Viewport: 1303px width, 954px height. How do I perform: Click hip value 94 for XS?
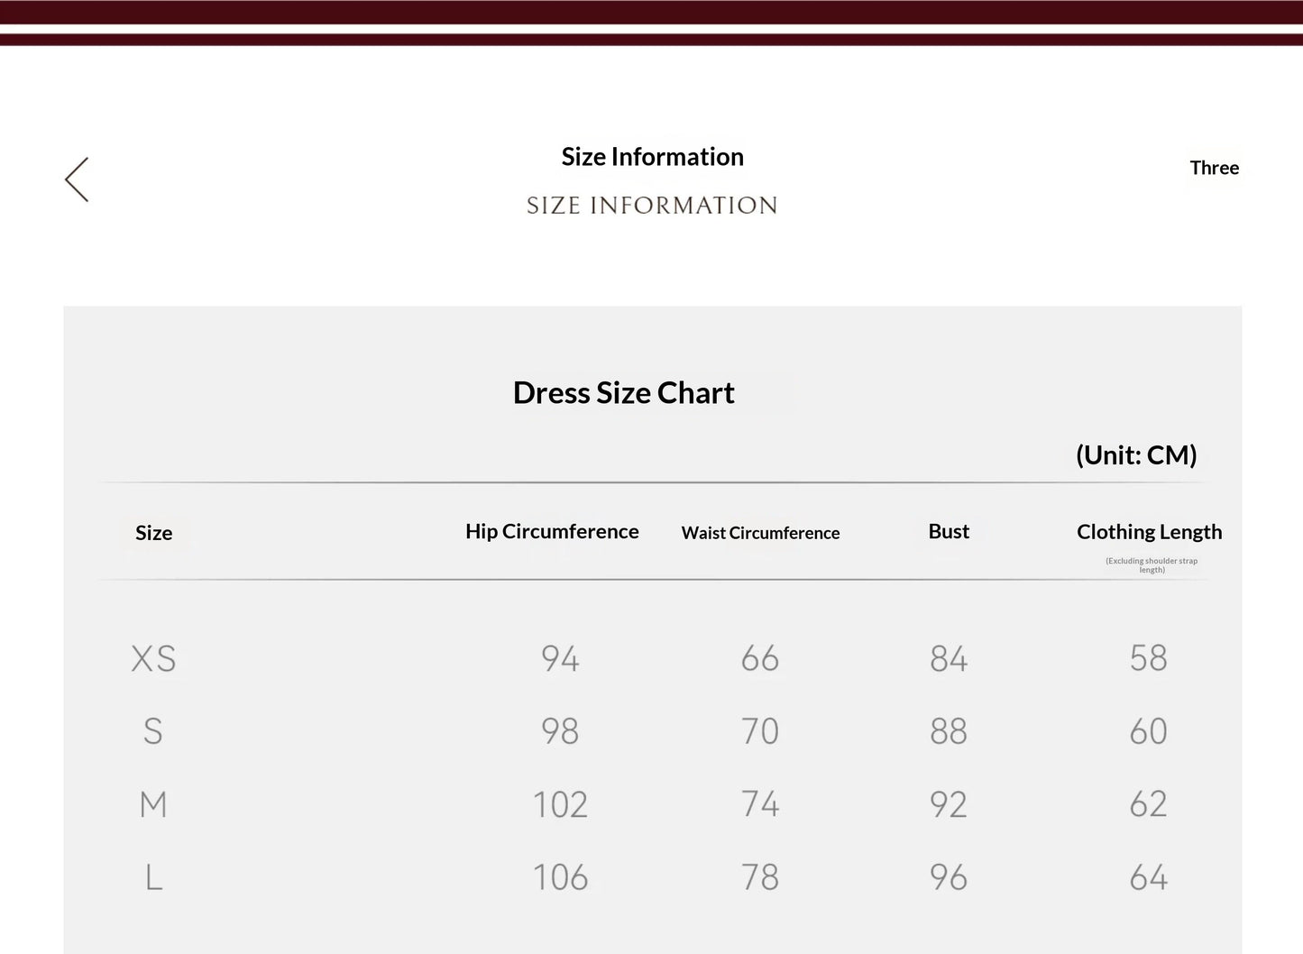click(560, 658)
